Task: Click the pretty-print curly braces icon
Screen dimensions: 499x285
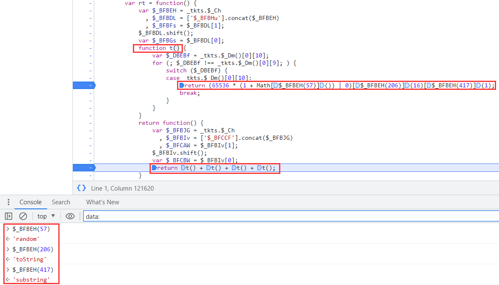Action: pyautogui.click(x=82, y=188)
